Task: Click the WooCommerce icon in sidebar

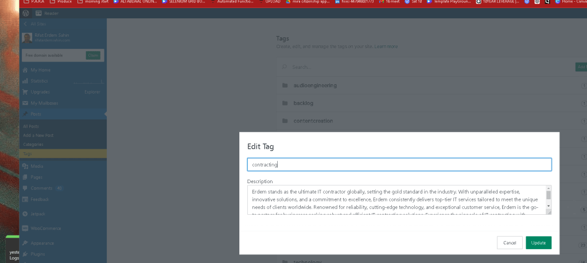Action: [25, 228]
